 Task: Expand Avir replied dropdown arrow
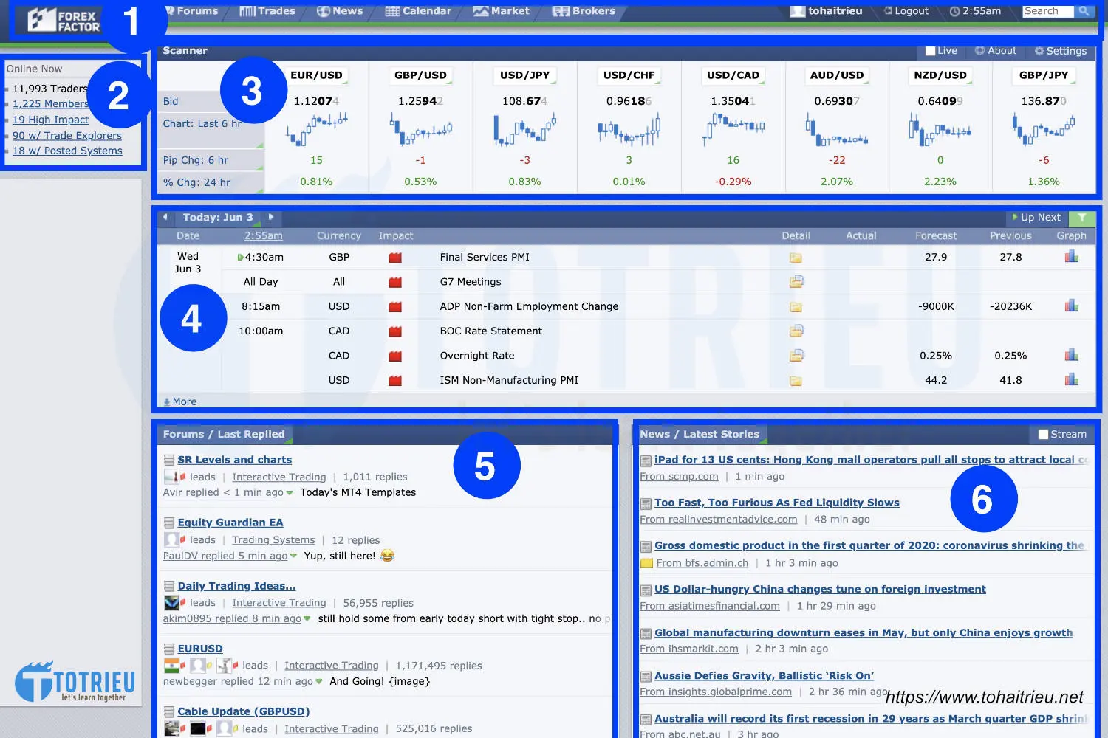pos(290,493)
